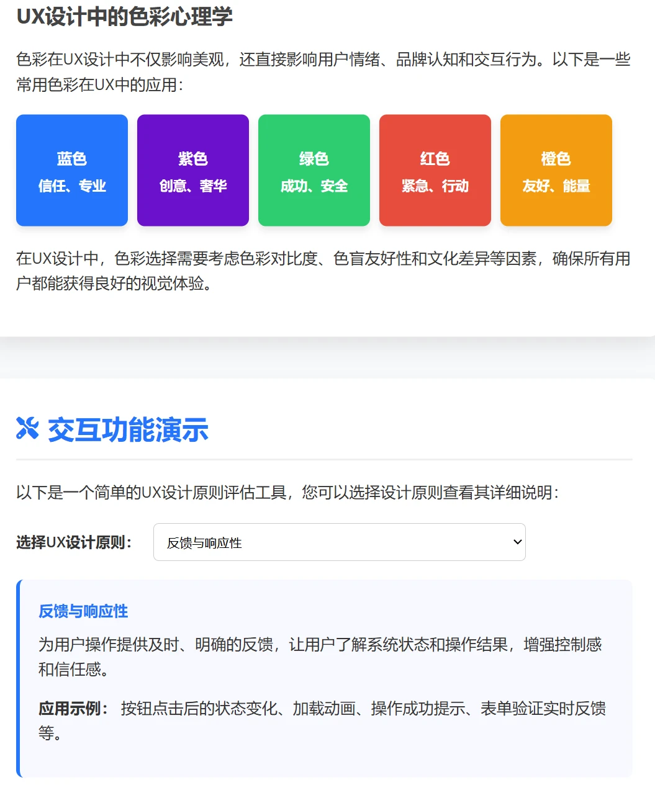Click the 反馈与响应性 blue heading in the panel
Viewport: 655px width, 785px height.
point(83,611)
